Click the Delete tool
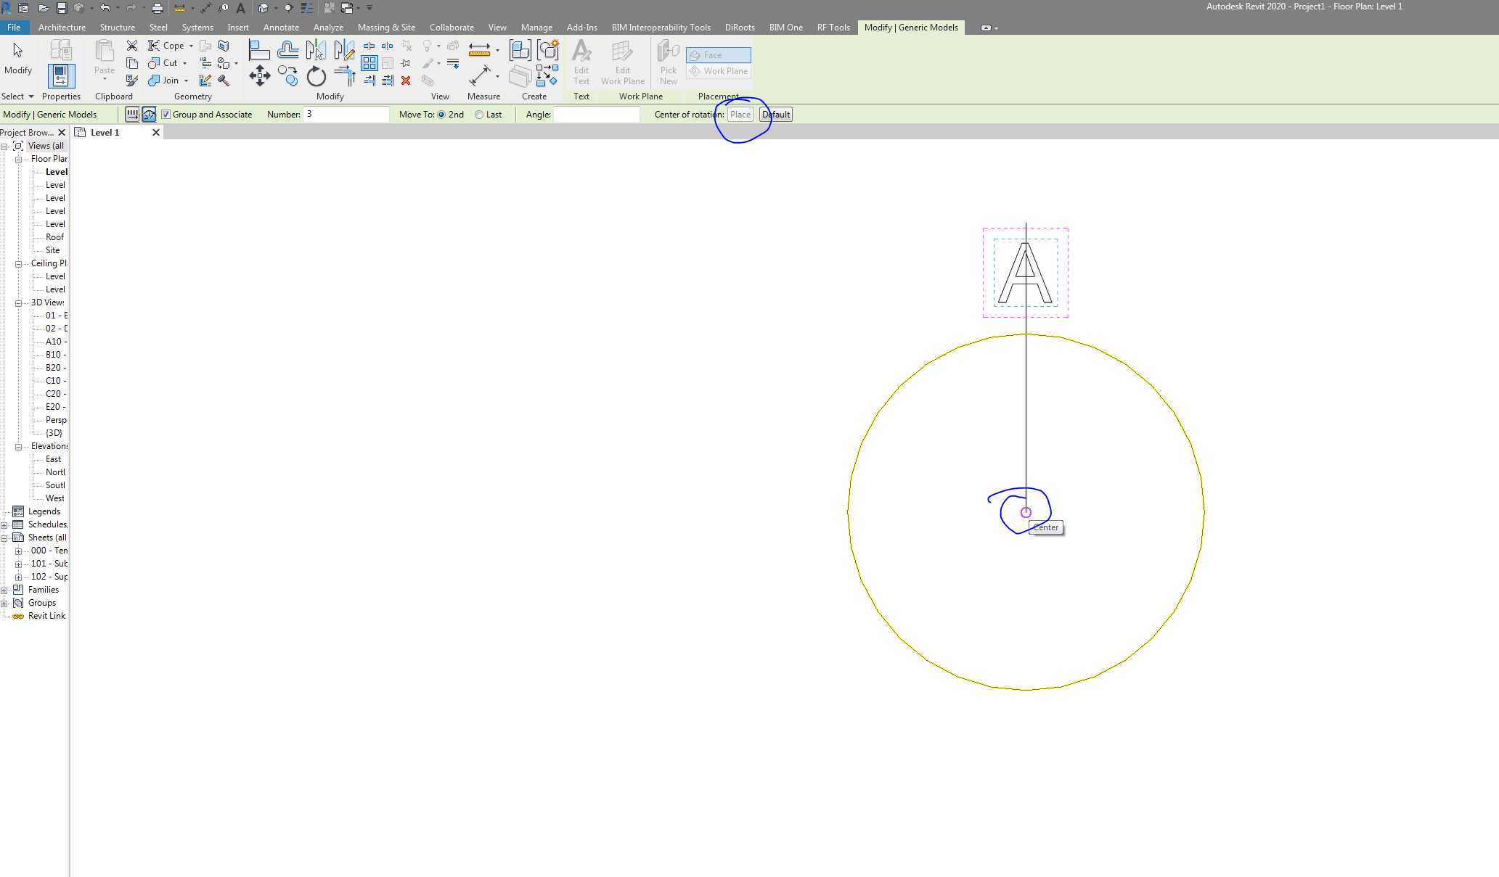This screenshot has height=877, width=1499. click(405, 81)
